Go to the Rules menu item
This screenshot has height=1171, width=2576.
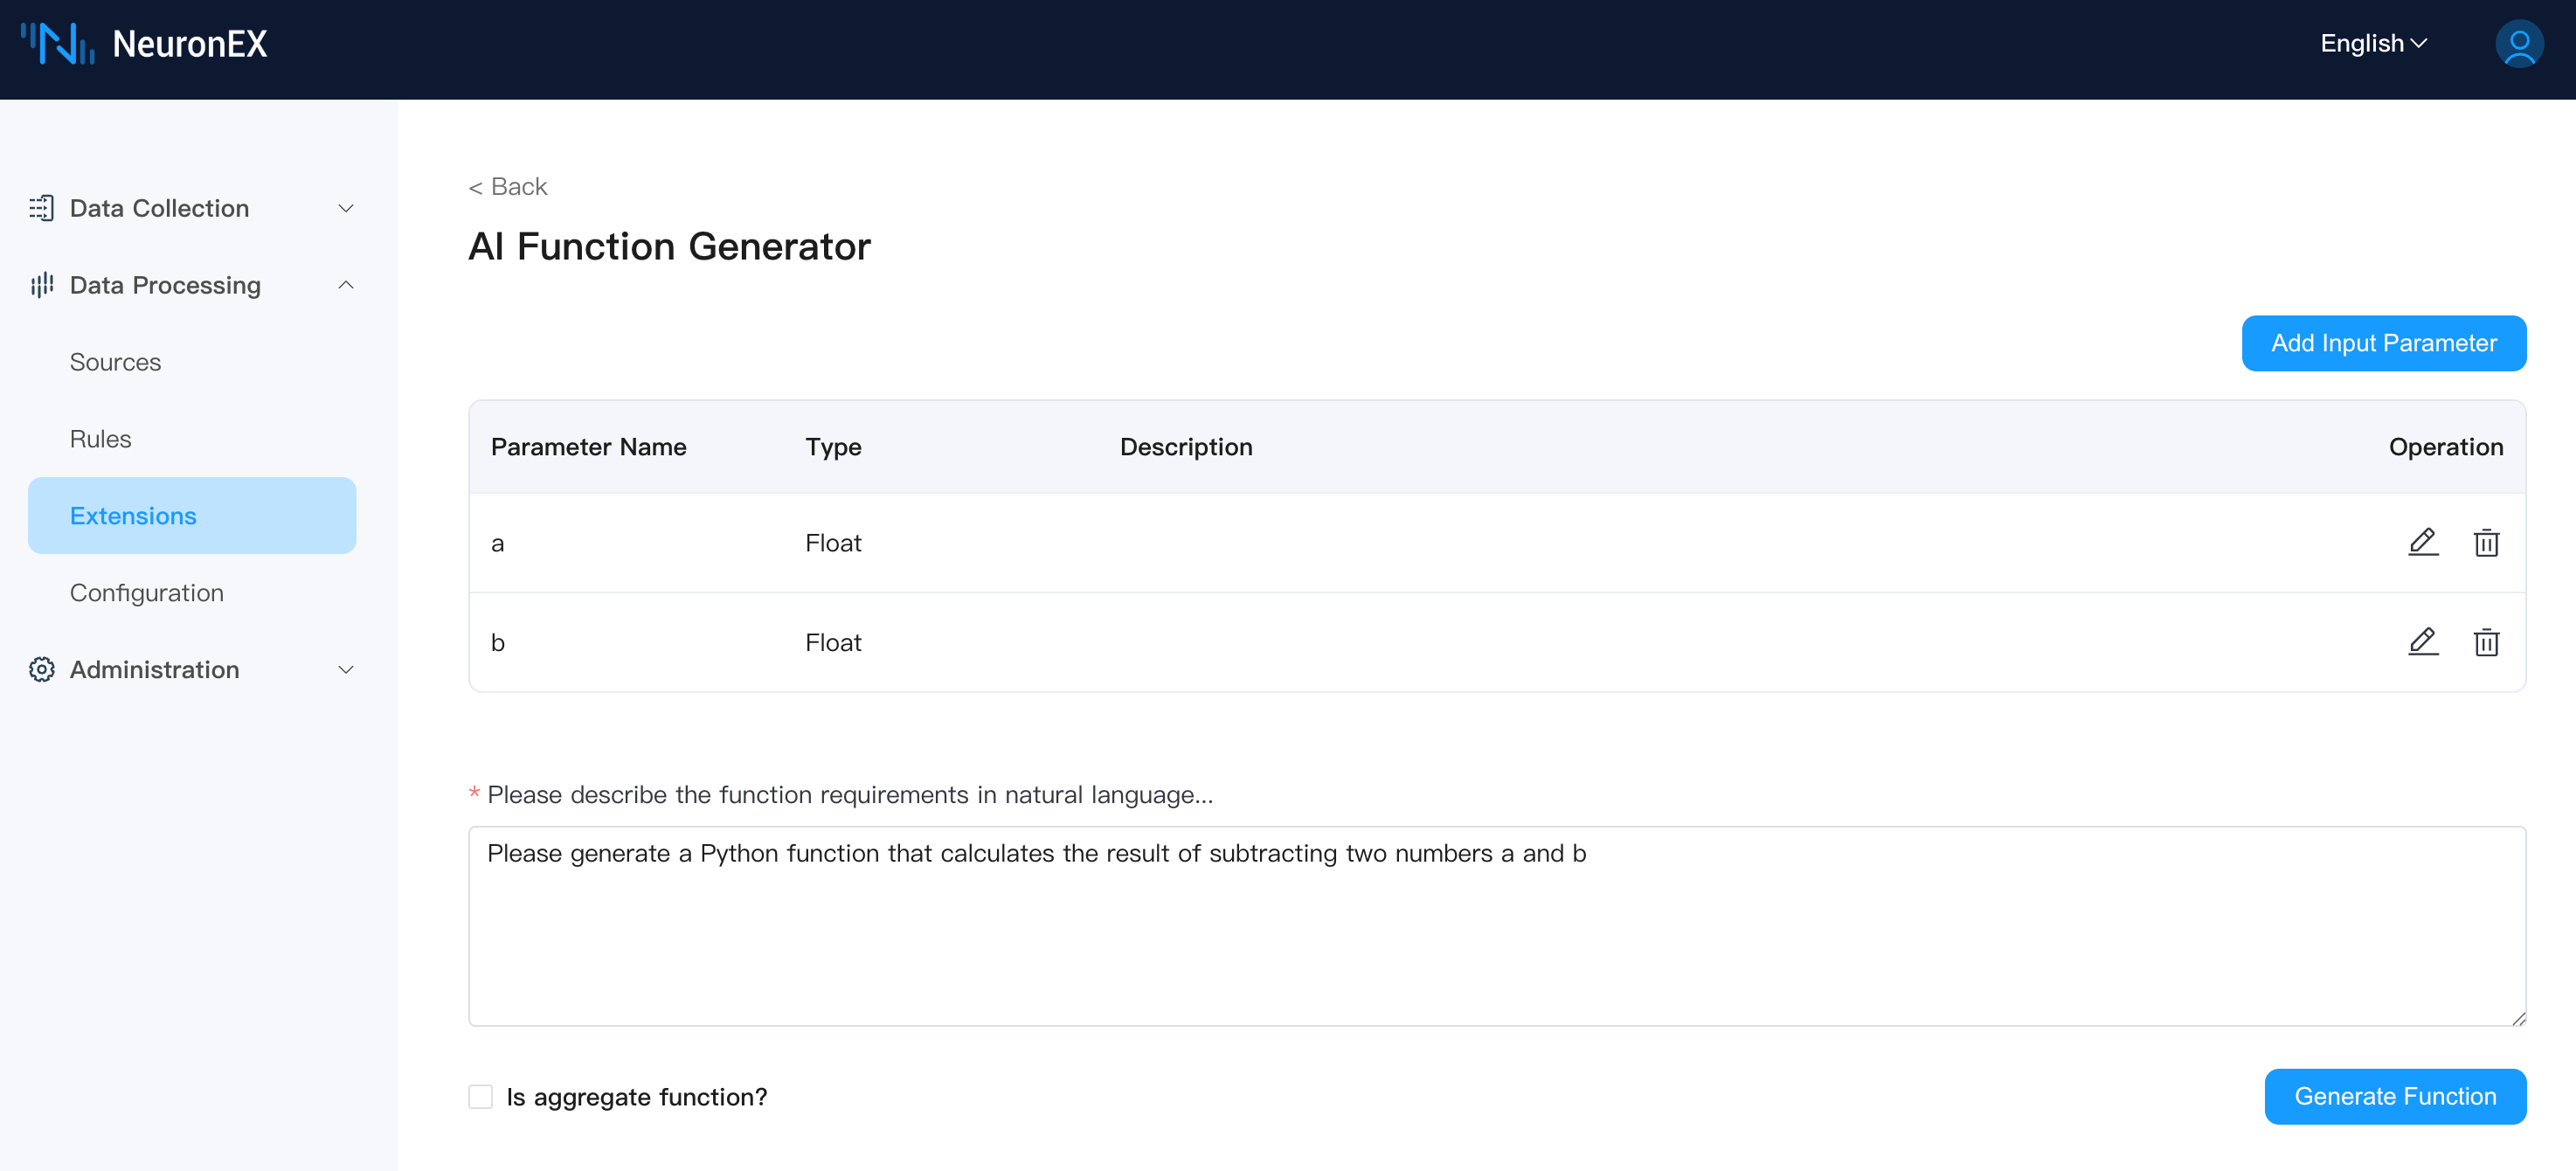[100, 439]
